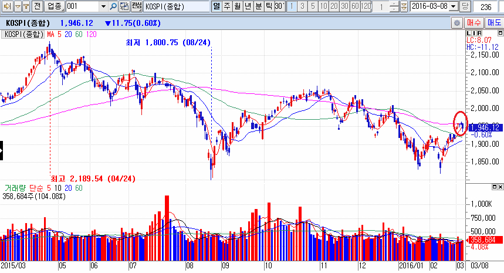Click the yellow arrow icon at far left of toolbar
The width and height of the screenshot is (504, 273).
[x=6, y=6]
